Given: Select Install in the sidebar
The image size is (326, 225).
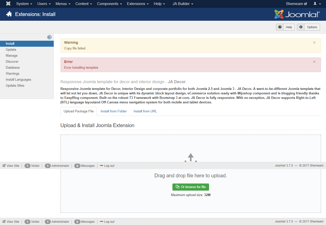Looking at the screenshot, I should [x=27, y=44].
